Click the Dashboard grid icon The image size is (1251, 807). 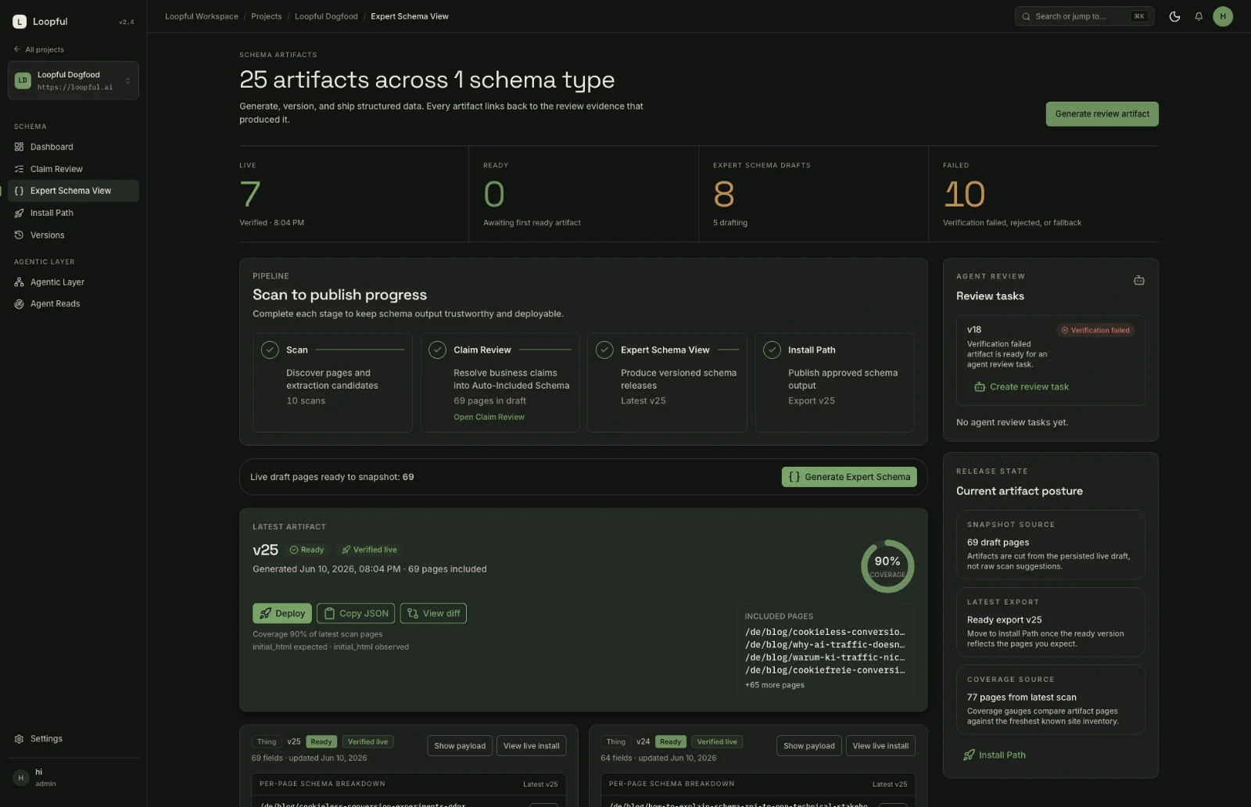coord(19,147)
